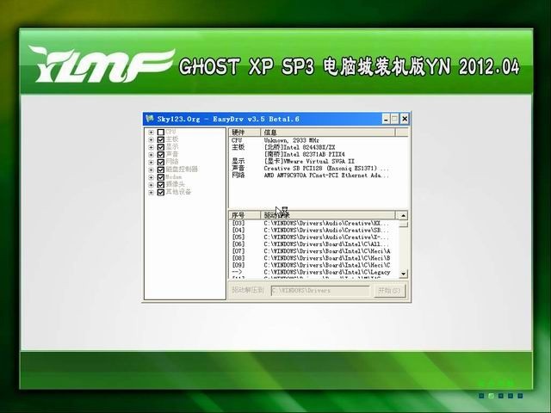
Task: Select the 'VMware Virtual SVGA II' row
Action: [318, 161]
